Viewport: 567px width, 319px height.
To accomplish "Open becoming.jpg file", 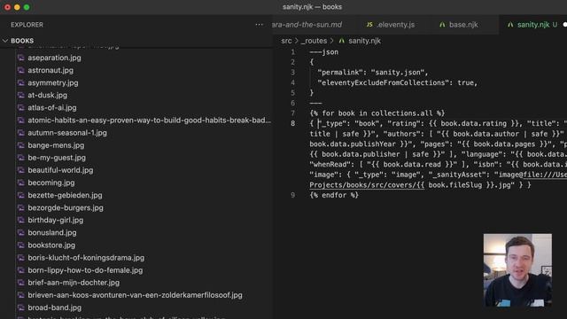I will click(x=51, y=183).
